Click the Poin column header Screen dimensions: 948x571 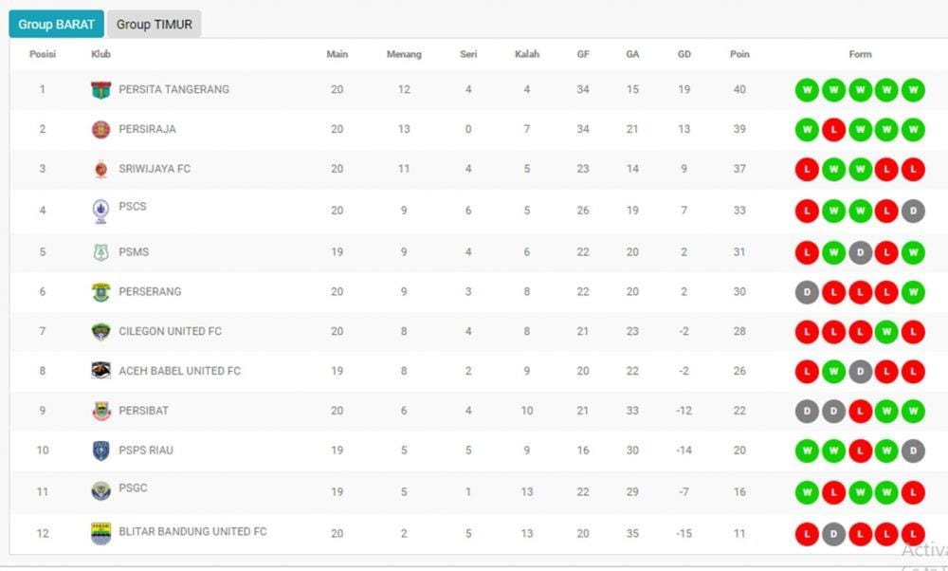[x=739, y=54]
